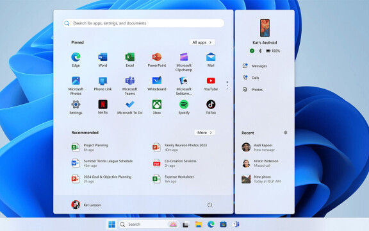Open Co-Creation Sessions PDF
This screenshot has width=369, height=231.
coord(174,163)
